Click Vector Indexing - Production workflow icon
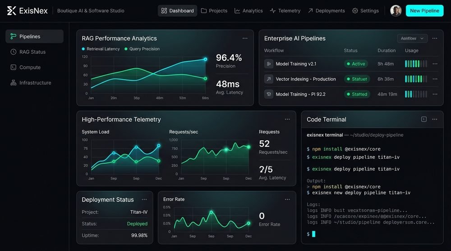The height and width of the screenshot is (251, 451). 269,79
